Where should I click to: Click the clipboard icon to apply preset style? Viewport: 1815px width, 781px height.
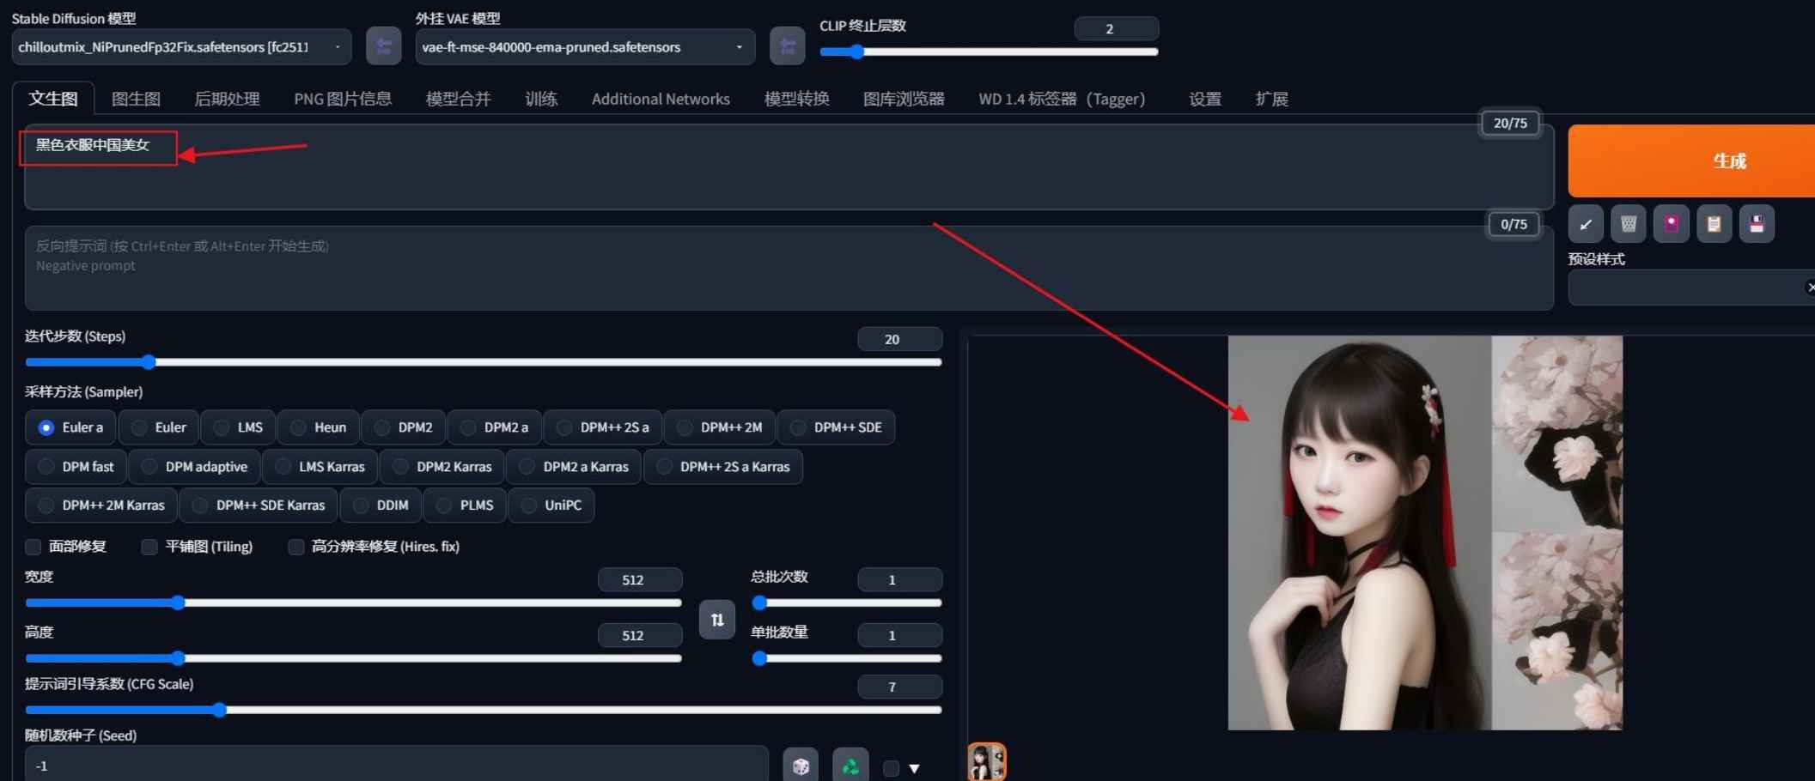tap(1714, 225)
